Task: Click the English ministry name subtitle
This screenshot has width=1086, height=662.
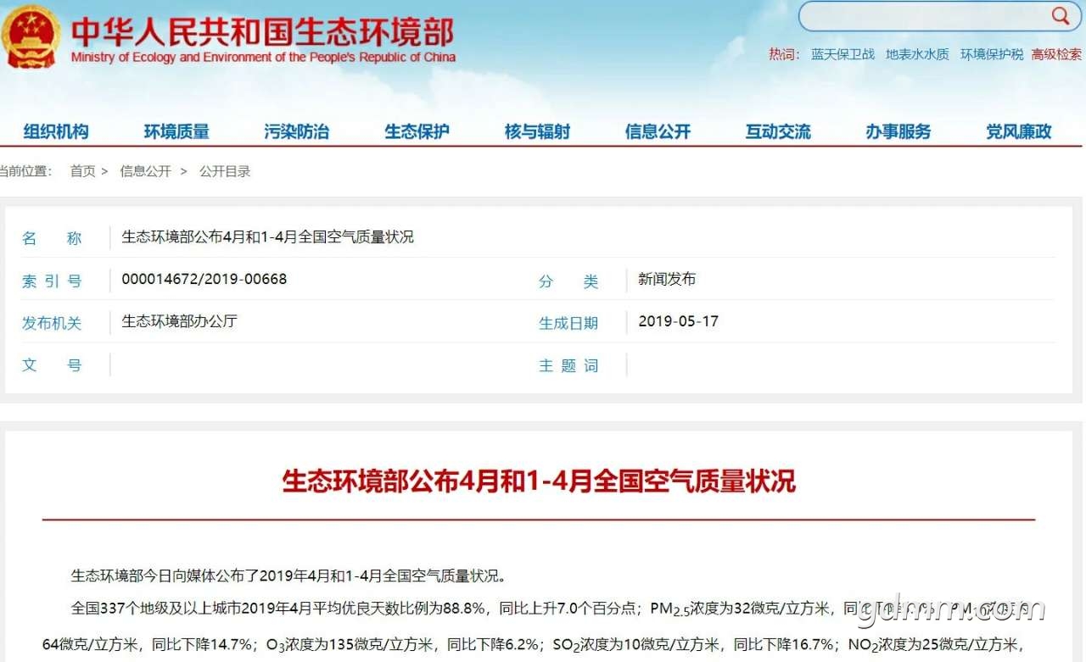Action: (x=263, y=58)
